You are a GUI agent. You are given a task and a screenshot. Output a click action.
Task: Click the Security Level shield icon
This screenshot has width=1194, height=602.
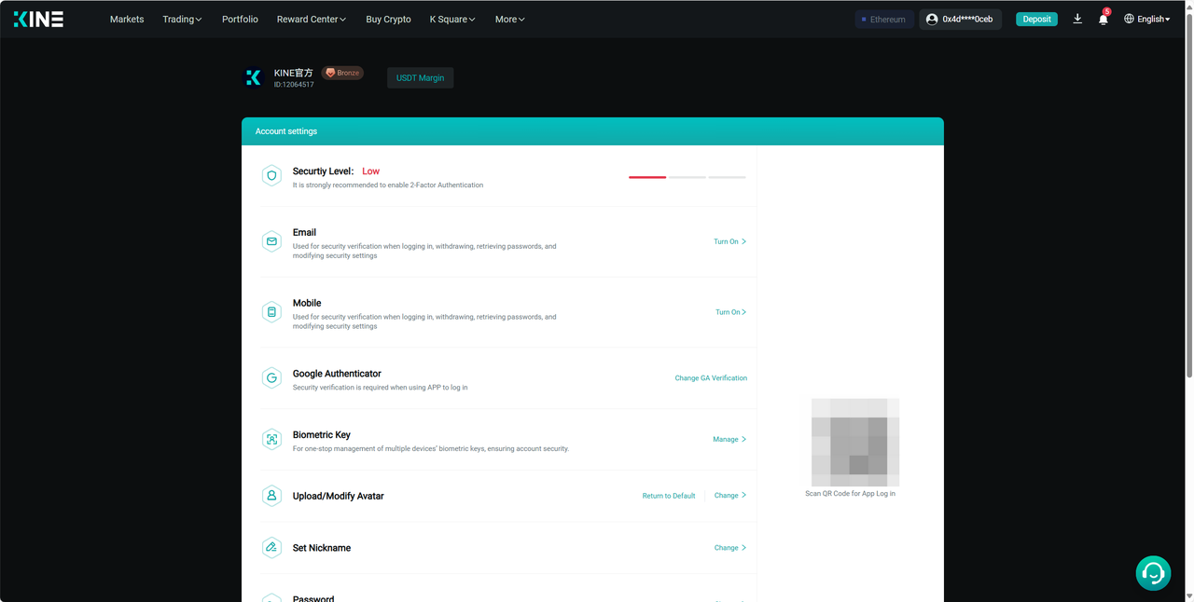click(x=271, y=176)
